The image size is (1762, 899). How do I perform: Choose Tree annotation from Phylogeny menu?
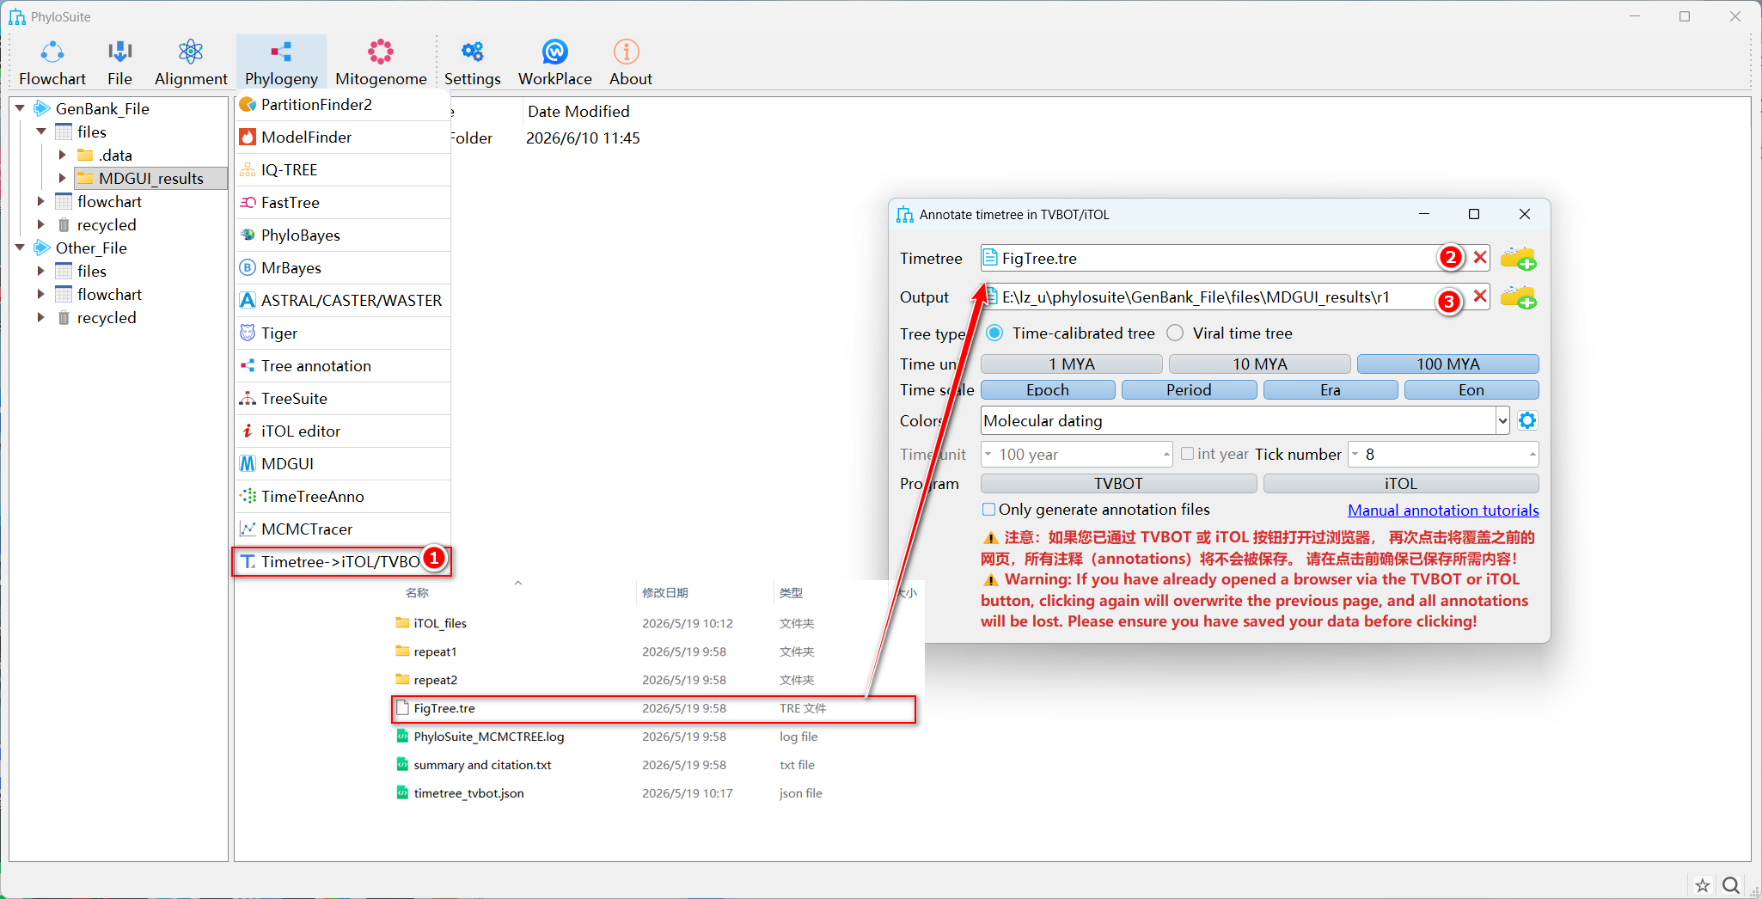(x=343, y=366)
